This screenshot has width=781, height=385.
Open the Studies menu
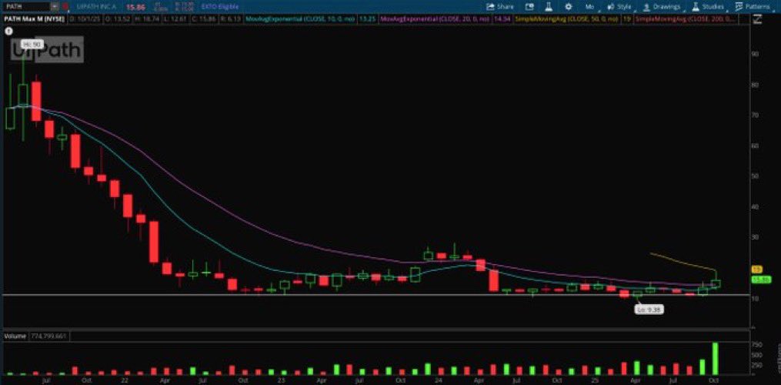[708, 6]
